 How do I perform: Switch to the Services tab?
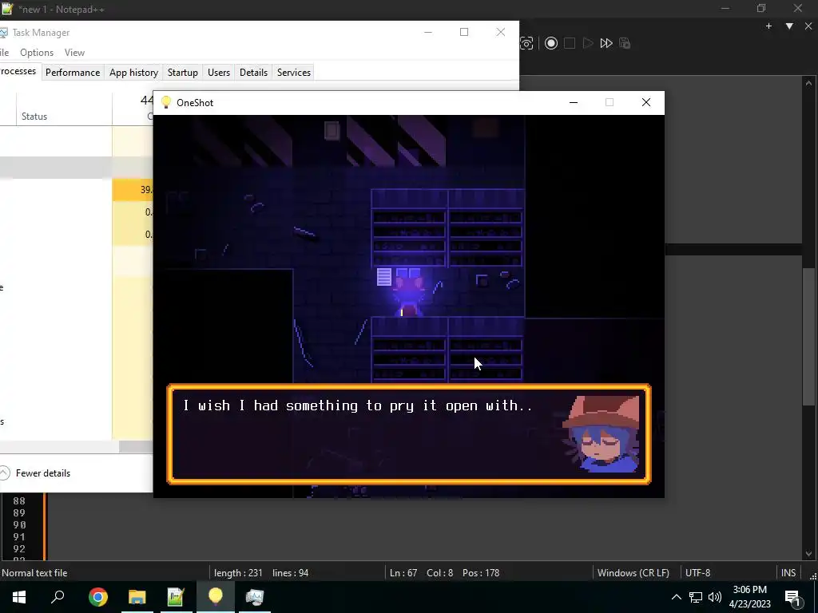tap(294, 73)
